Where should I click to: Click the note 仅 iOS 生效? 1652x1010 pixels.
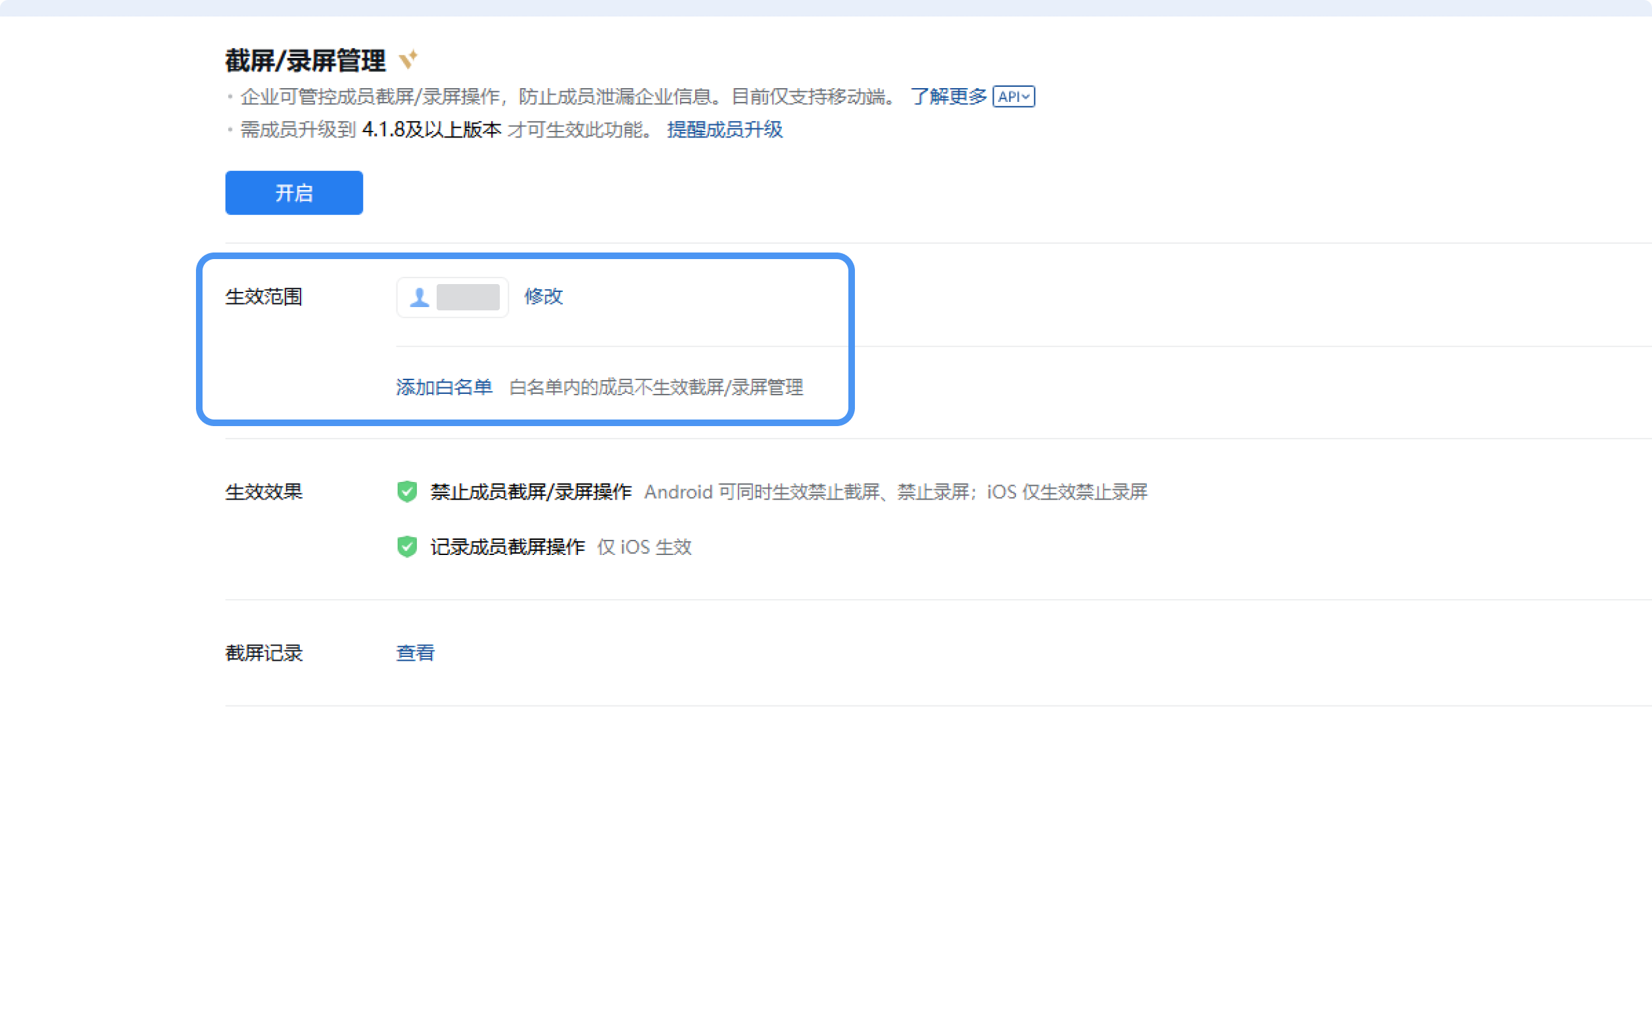[644, 547]
